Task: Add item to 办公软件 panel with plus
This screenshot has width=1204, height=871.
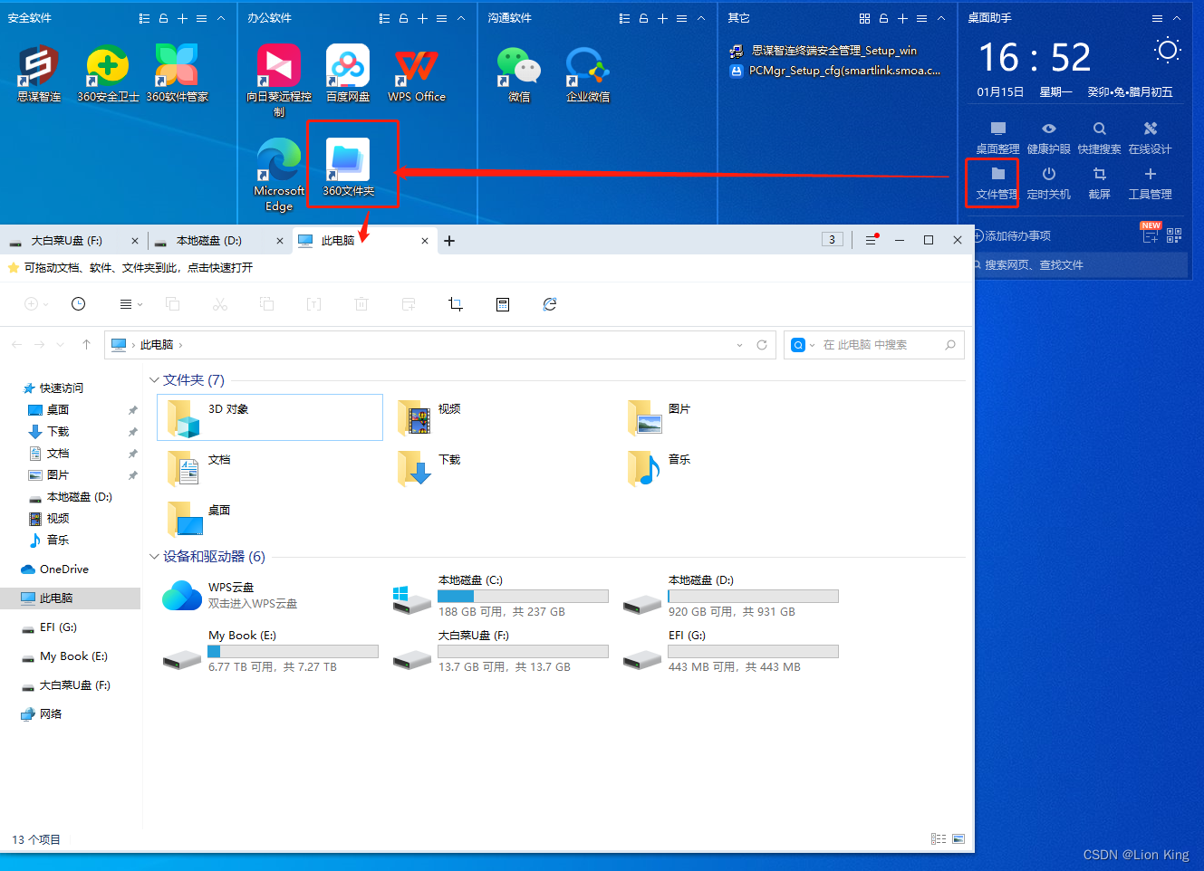Action: (422, 18)
